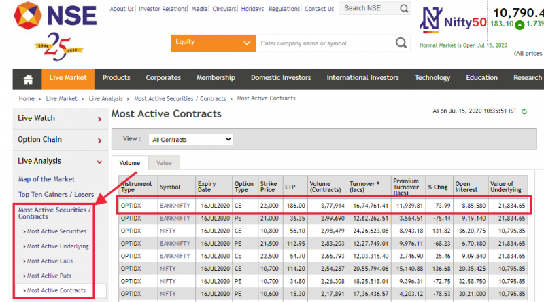
Task: Click the Expiry Date column header
Action: (x=214, y=187)
